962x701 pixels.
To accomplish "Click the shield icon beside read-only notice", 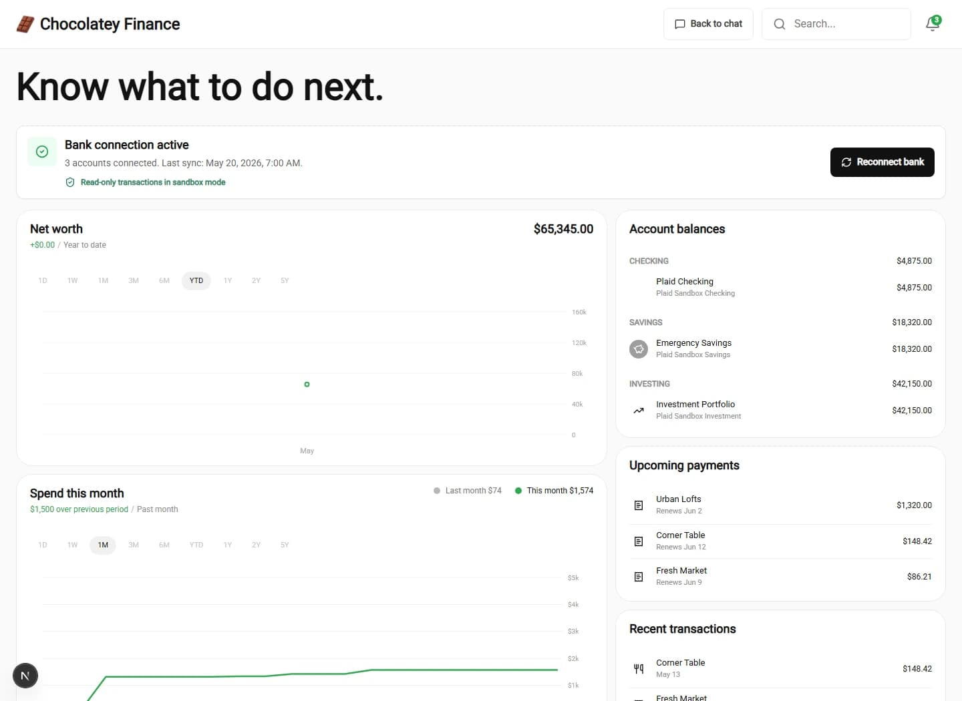I will 70,182.
